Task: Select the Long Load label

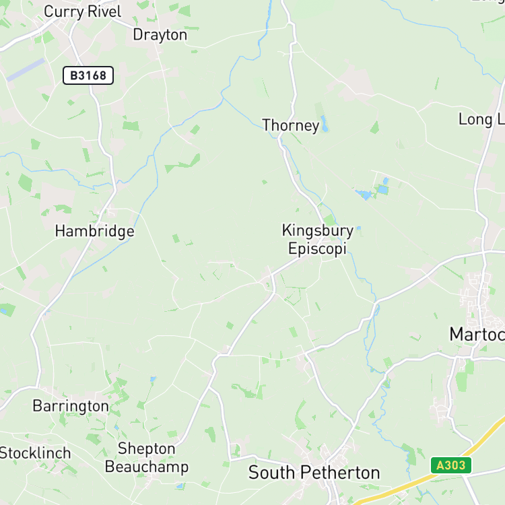Action: [x=481, y=119]
